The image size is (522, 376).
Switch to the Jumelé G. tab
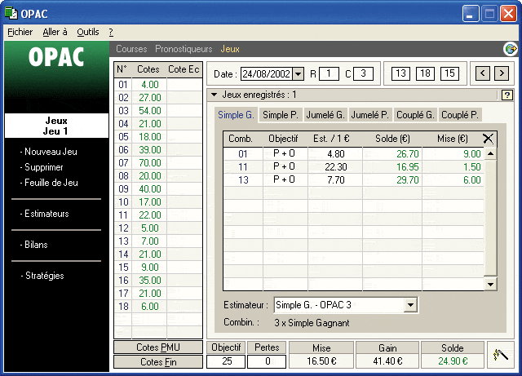326,115
